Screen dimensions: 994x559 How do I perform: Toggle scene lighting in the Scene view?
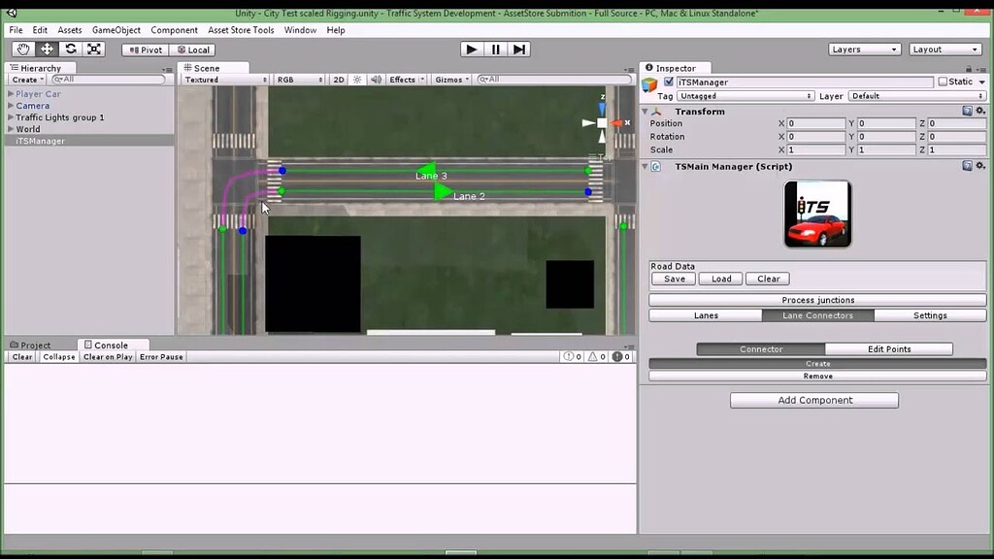click(x=356, y=79)
